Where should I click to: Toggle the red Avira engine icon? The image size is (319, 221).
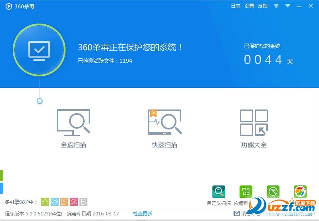pyautogui.click(x=74, y=202)
